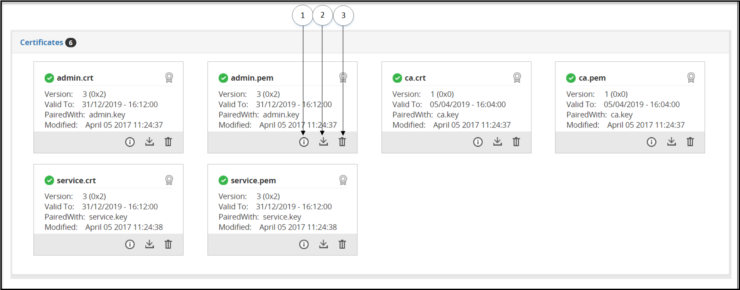Download the service.pem certificate
Image resolution: width=740 pixels, height=290 pixels.
pyautogui.click(x=323, y=244)
